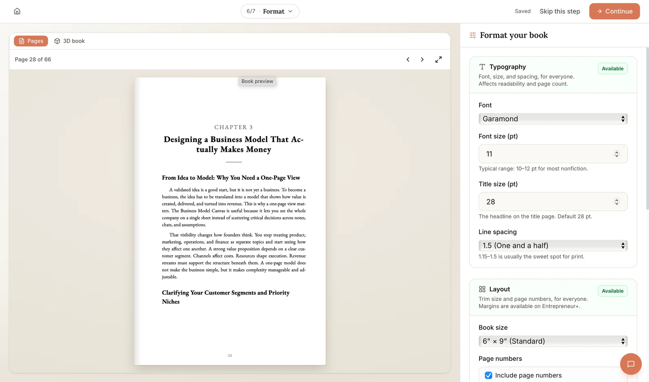Click the Format your book sliders icon
Viewport: 649px width, 382px height.
pos(473,35)
